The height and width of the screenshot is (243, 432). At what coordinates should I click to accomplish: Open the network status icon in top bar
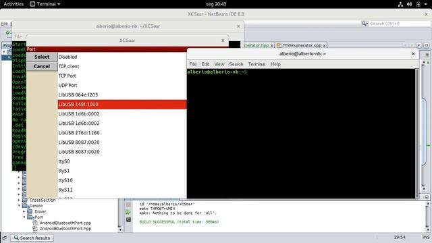[400, 4]
